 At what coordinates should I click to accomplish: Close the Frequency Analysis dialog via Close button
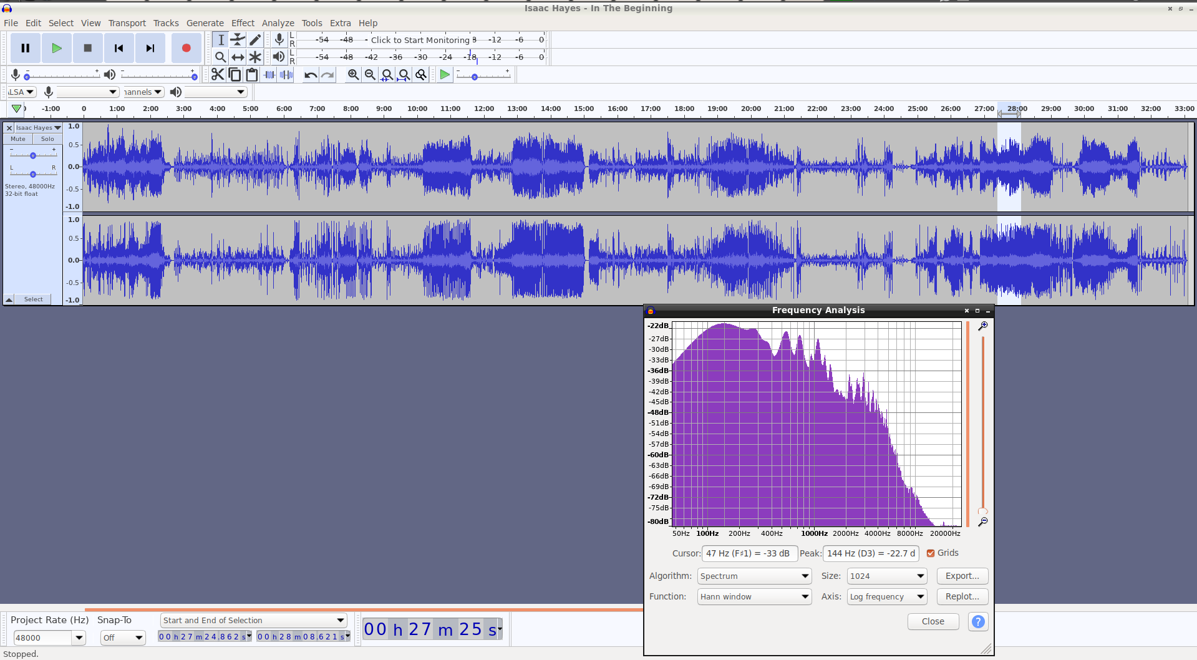[933, 621]
